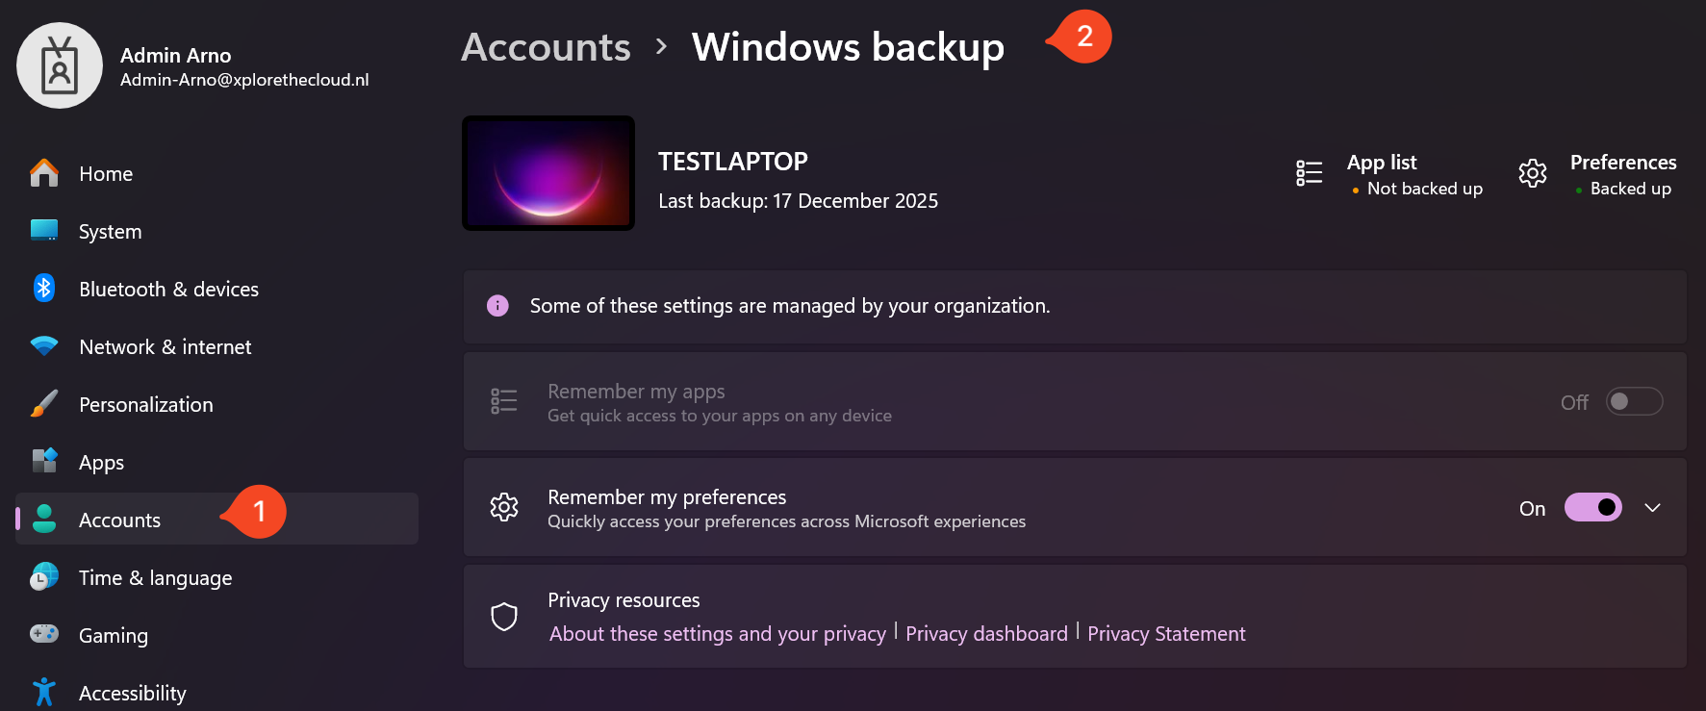Click 'Last backup: 17 December 2025' text

[x=799, y=201]
